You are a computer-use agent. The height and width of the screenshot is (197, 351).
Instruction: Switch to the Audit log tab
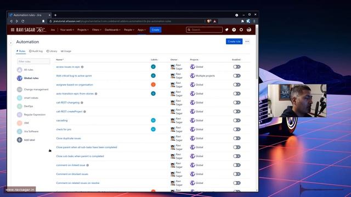click(x=36, y=51)
